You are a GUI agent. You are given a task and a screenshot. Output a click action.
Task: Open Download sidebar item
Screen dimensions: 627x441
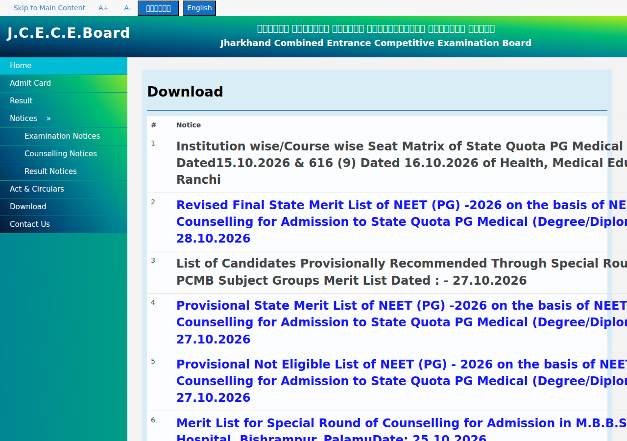[x=64, y=207]
